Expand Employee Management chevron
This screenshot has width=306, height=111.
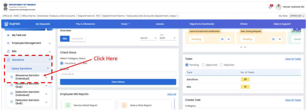point(50,43)
